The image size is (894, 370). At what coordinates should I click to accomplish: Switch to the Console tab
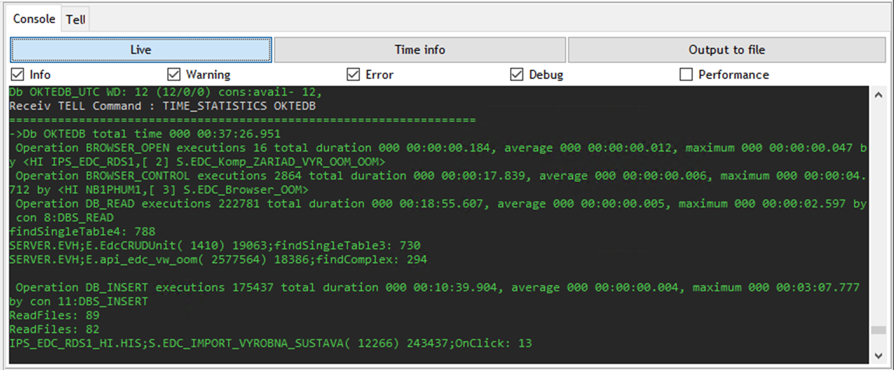pos(34,19)
